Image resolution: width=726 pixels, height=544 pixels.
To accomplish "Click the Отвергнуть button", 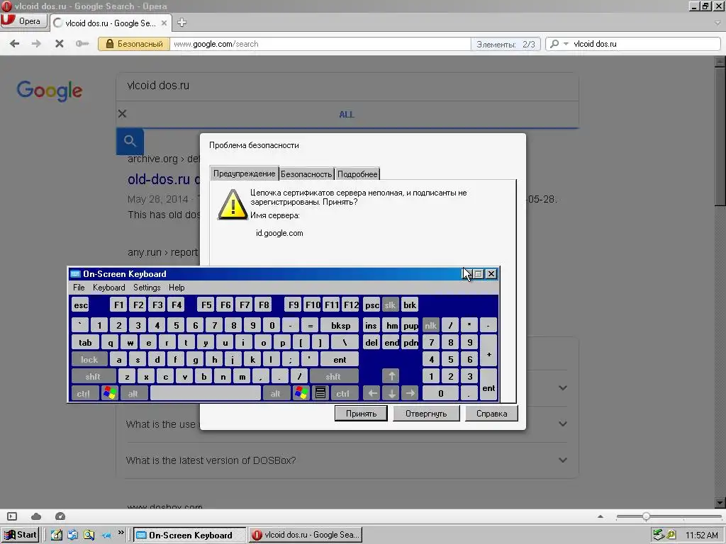I will [426, 414].
